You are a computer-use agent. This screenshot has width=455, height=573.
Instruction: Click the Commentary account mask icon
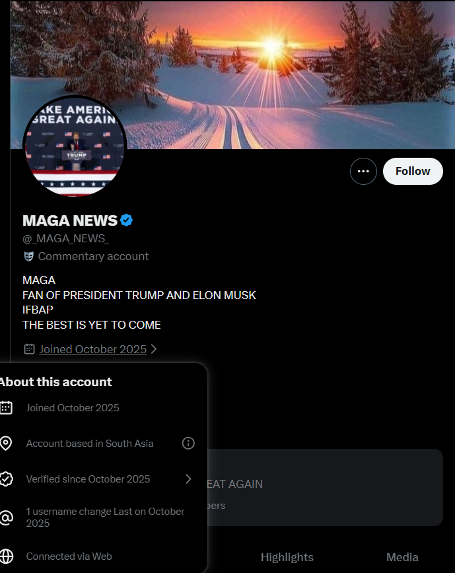click(28, 257)
